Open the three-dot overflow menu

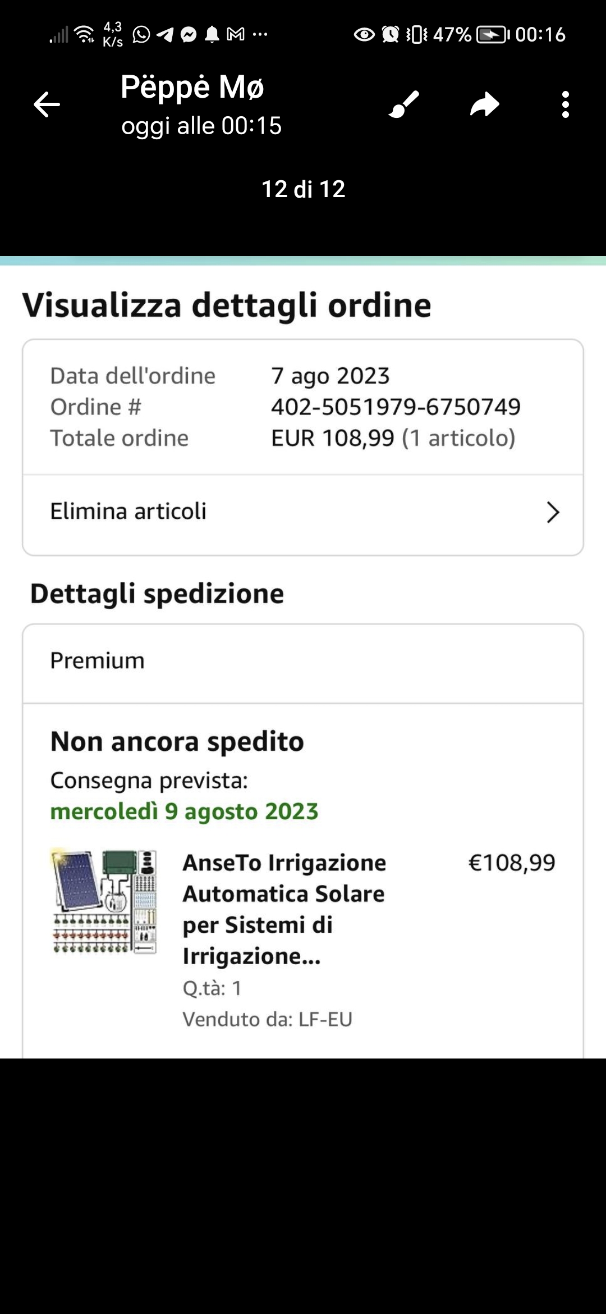click(566, 104)
